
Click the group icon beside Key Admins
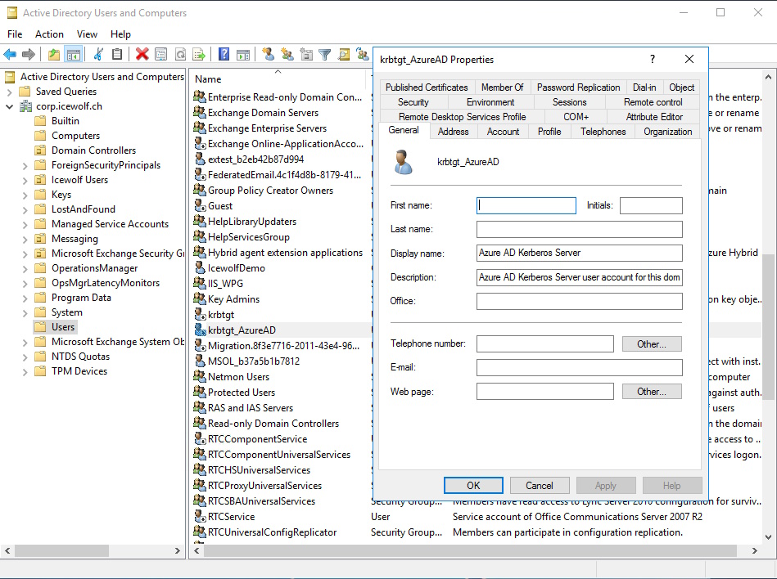(x=200, y=298)
